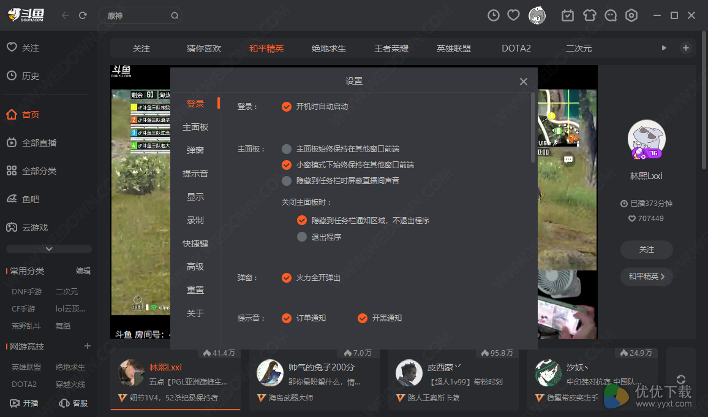Viewport: 708px width, 417px height.
Task: Click the search box containing 原神
Action: click(140, 16)
